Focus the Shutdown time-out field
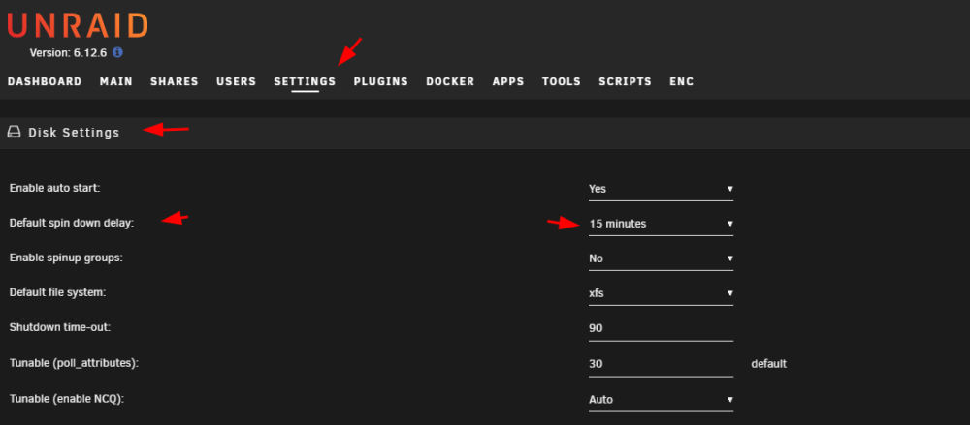Image resolution: width=970 pixels, height=425 pixels. tap(661, 328)
